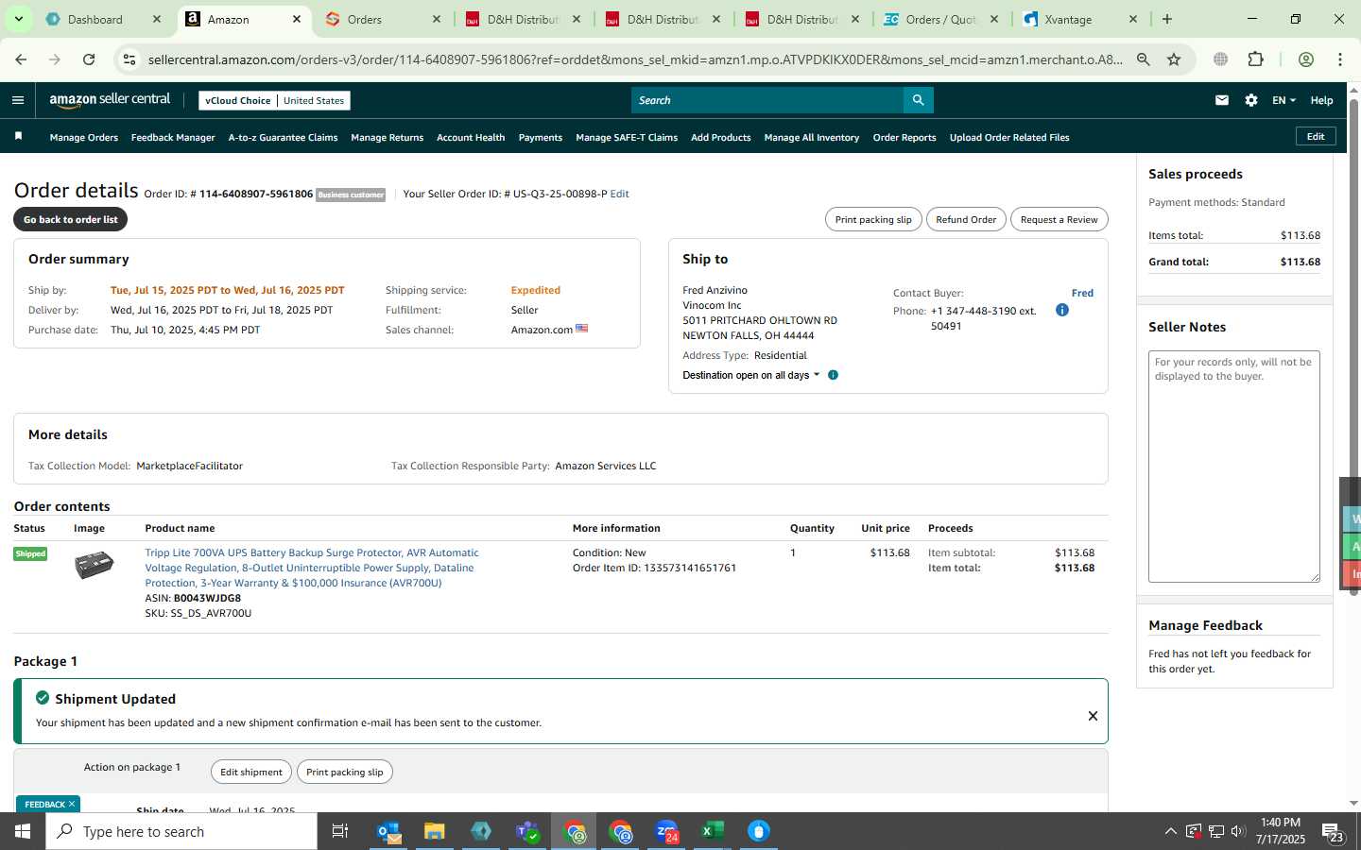Switch to the Orders browser tab
Screen dimensions: 1361x850
[x=383, y=19]
